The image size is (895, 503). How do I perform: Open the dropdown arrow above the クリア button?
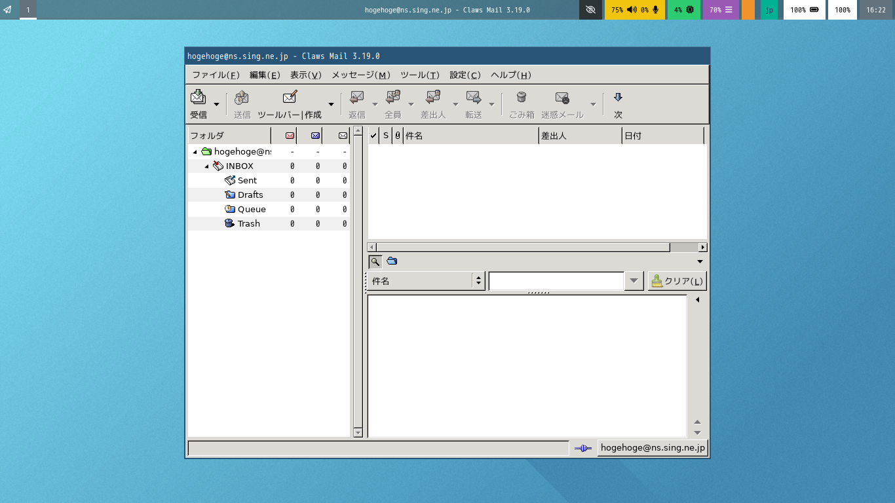pyautogui.click(x=700, y=262)
